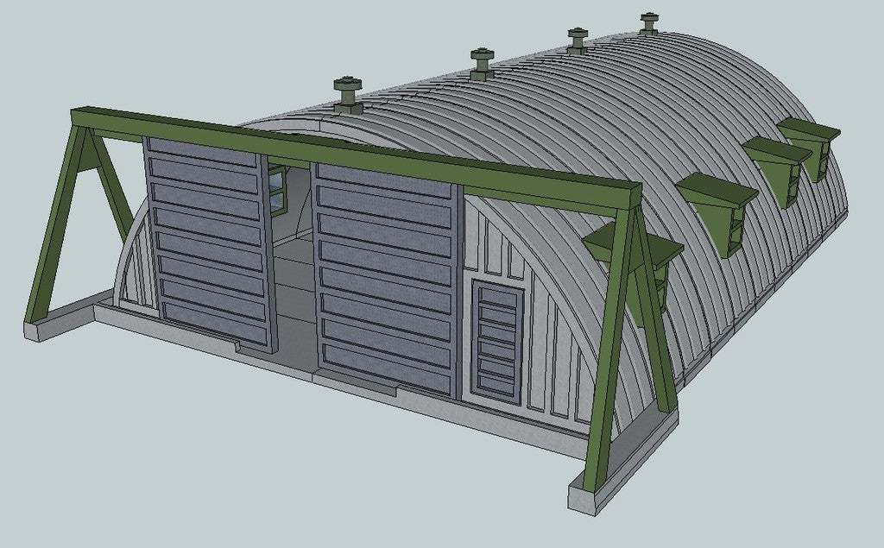The image size is (884, 548).
Task: Click the right sliding hangar door panel
Action: [386, 276]
